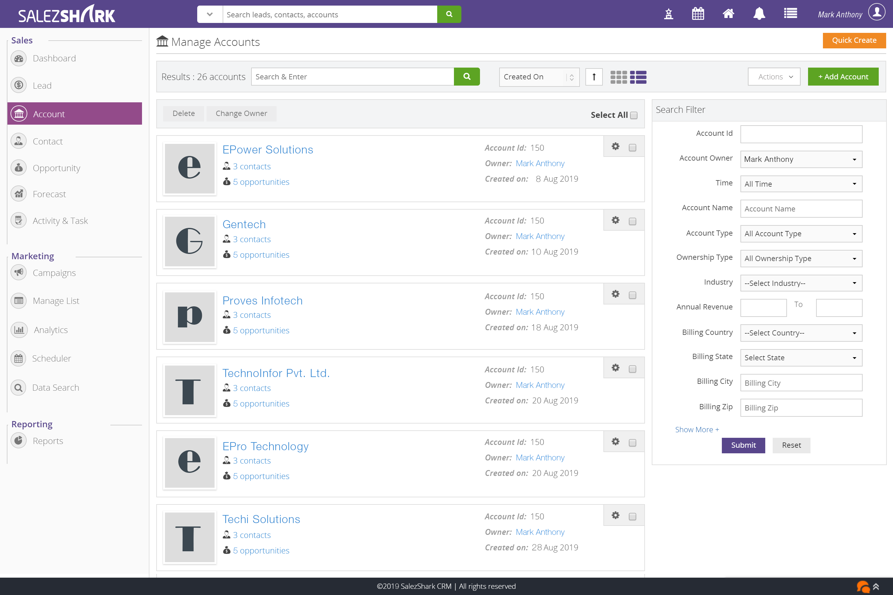893x595 pixels.
Task: Click the Data Search icon in the sidebar
Action: 18,387
